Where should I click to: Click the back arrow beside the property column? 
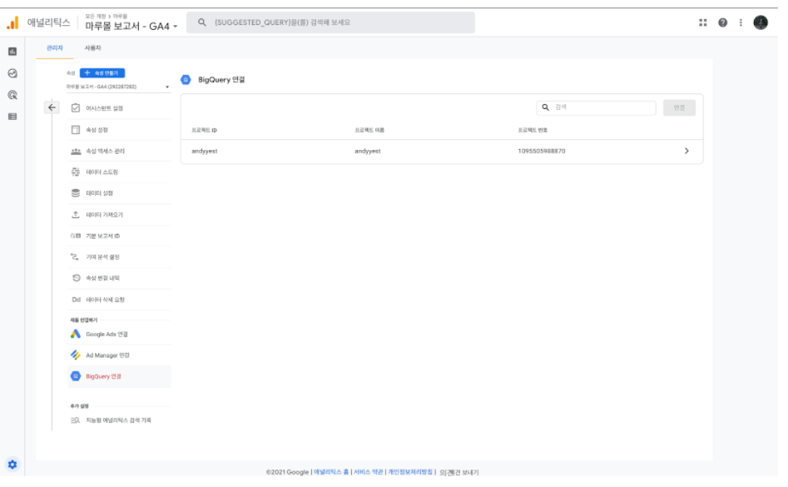(52, 107)
